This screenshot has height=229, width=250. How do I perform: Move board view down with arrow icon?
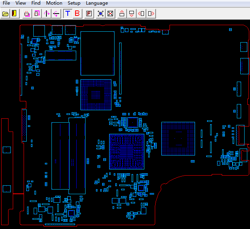click(x=132, y=14)
